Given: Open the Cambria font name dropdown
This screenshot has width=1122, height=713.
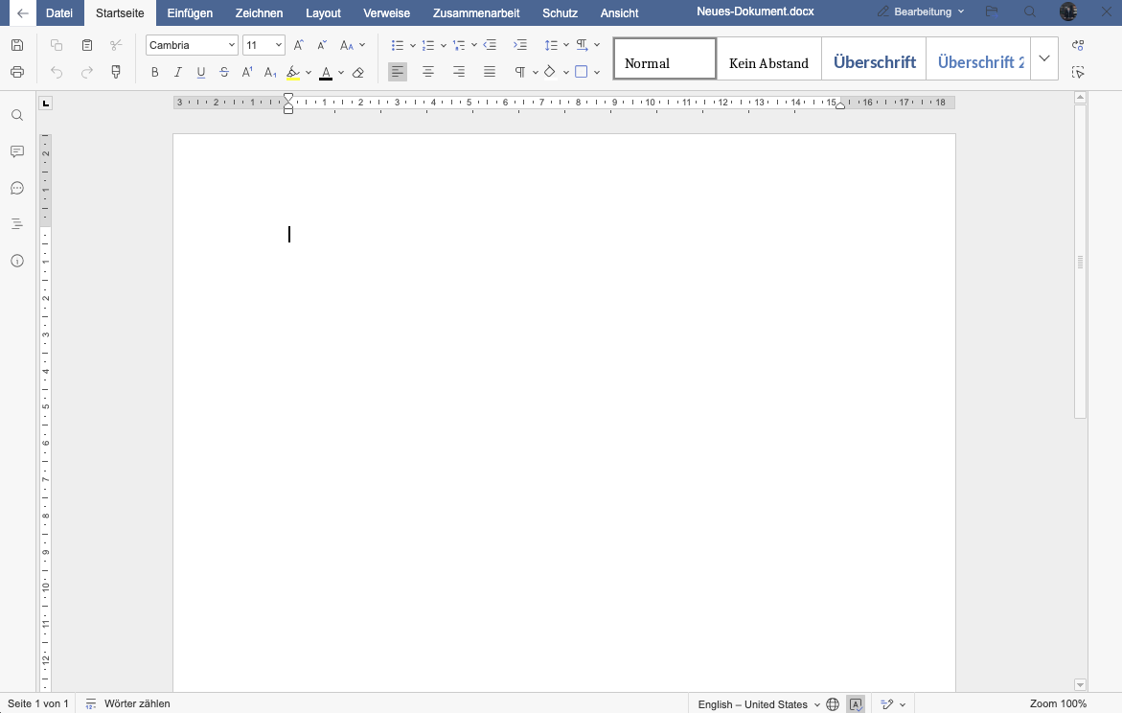Looking at the screenshot, I should click(x=232, y=45).
